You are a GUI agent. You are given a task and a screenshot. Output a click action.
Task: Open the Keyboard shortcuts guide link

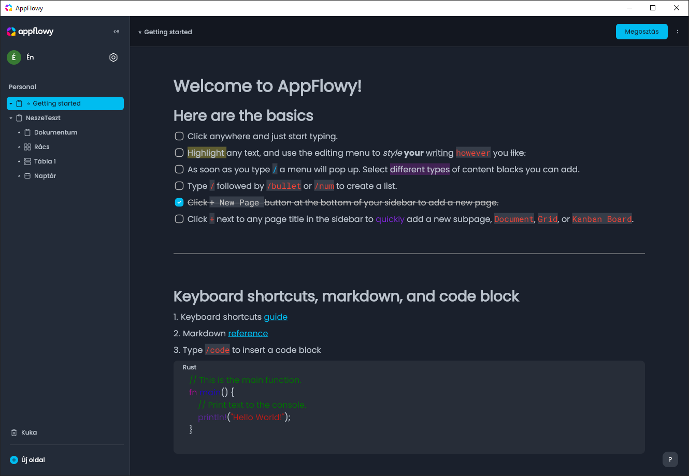[x=276, y=317]
